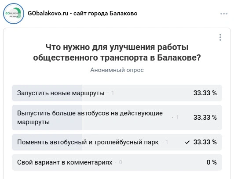Select poll option Запустить новые маршруты

click(x=117, y=93)
